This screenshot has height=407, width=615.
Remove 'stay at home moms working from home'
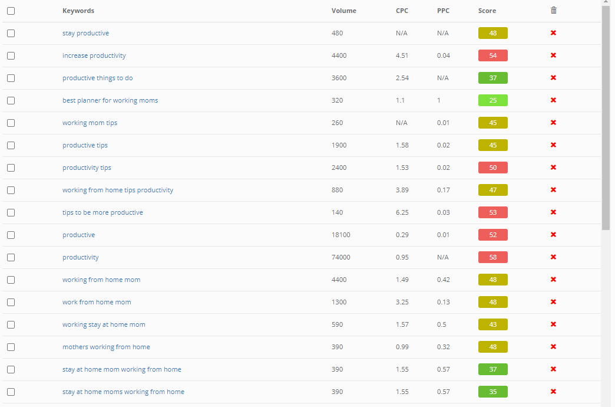553,391
